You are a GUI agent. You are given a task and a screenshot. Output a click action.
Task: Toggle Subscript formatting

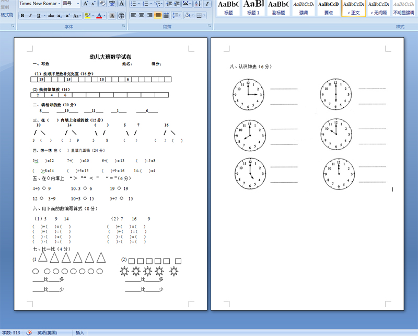(59, 16)
